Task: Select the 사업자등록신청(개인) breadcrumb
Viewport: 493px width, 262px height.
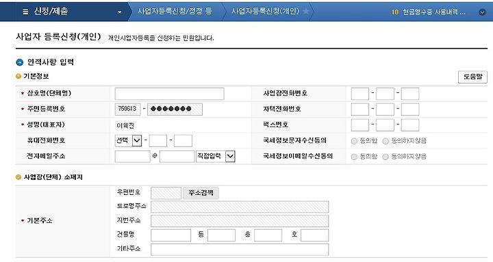Action: [x=266, y=12]
